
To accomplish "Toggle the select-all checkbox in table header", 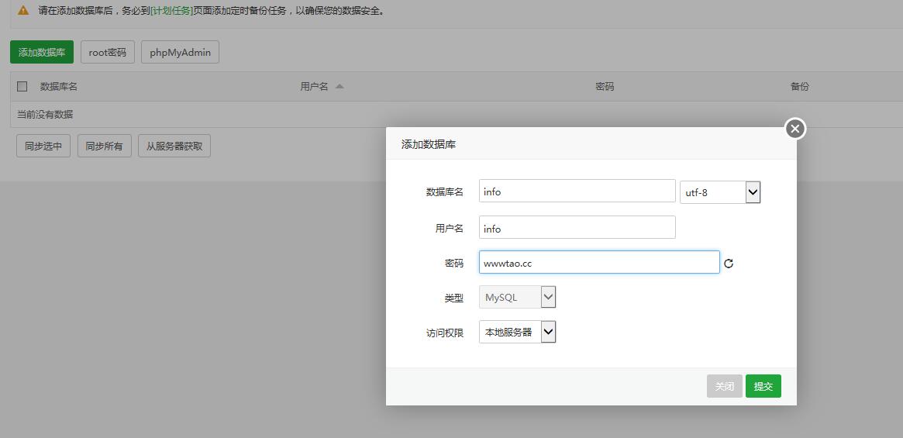I will (22, 87).
